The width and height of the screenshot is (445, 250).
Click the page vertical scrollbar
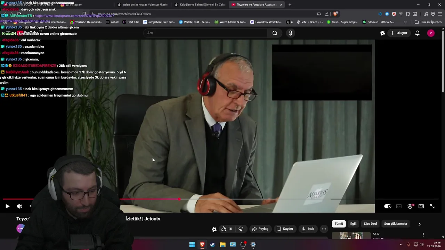443,62
